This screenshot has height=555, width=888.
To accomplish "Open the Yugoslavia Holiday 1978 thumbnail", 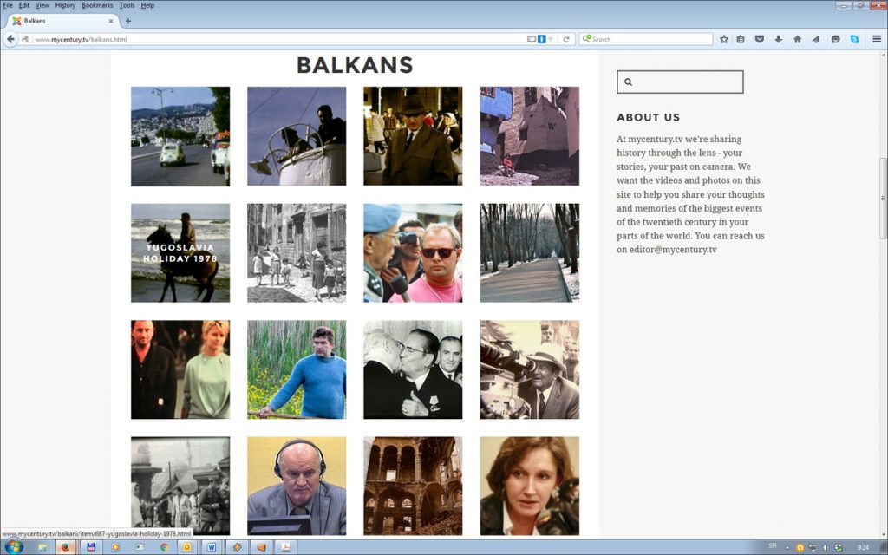I will (180, 252).
